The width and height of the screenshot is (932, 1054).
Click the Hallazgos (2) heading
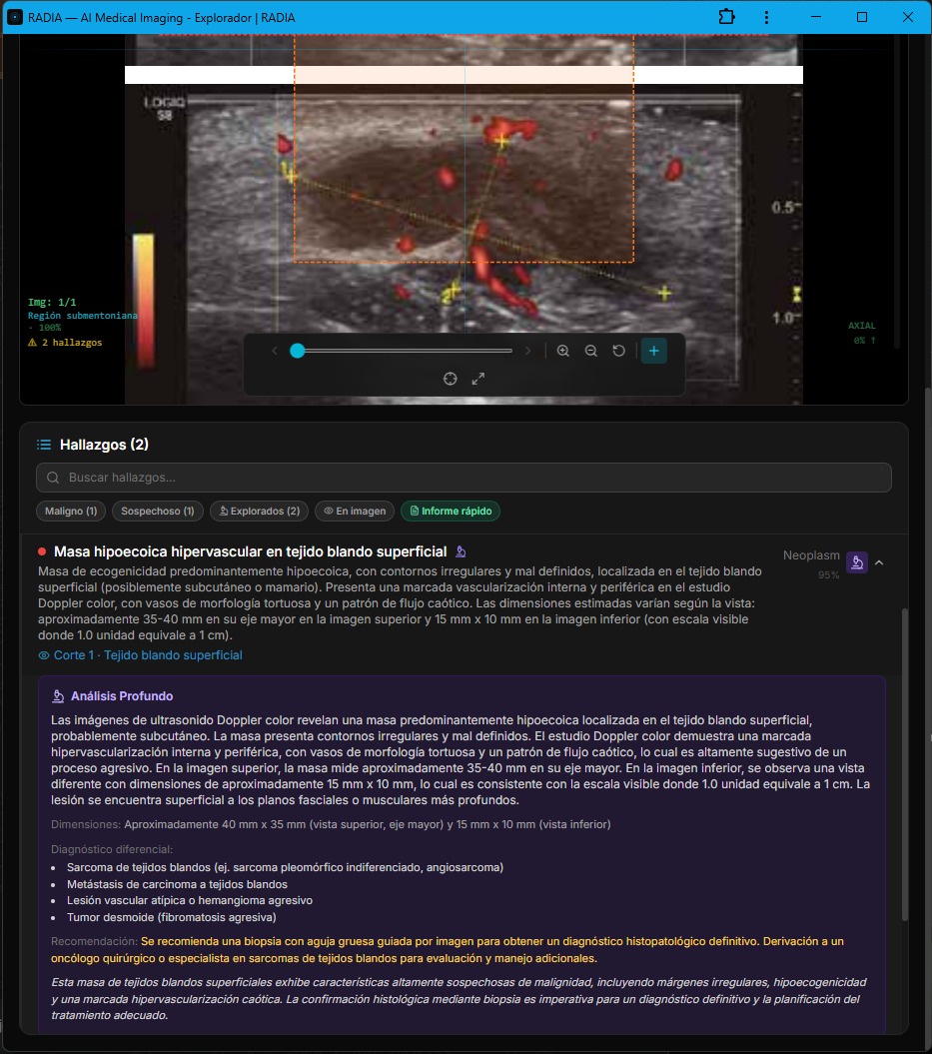coord(104,445)
